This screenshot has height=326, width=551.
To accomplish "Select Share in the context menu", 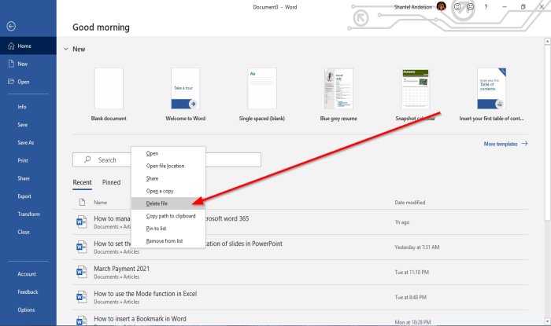I will 168,178.
